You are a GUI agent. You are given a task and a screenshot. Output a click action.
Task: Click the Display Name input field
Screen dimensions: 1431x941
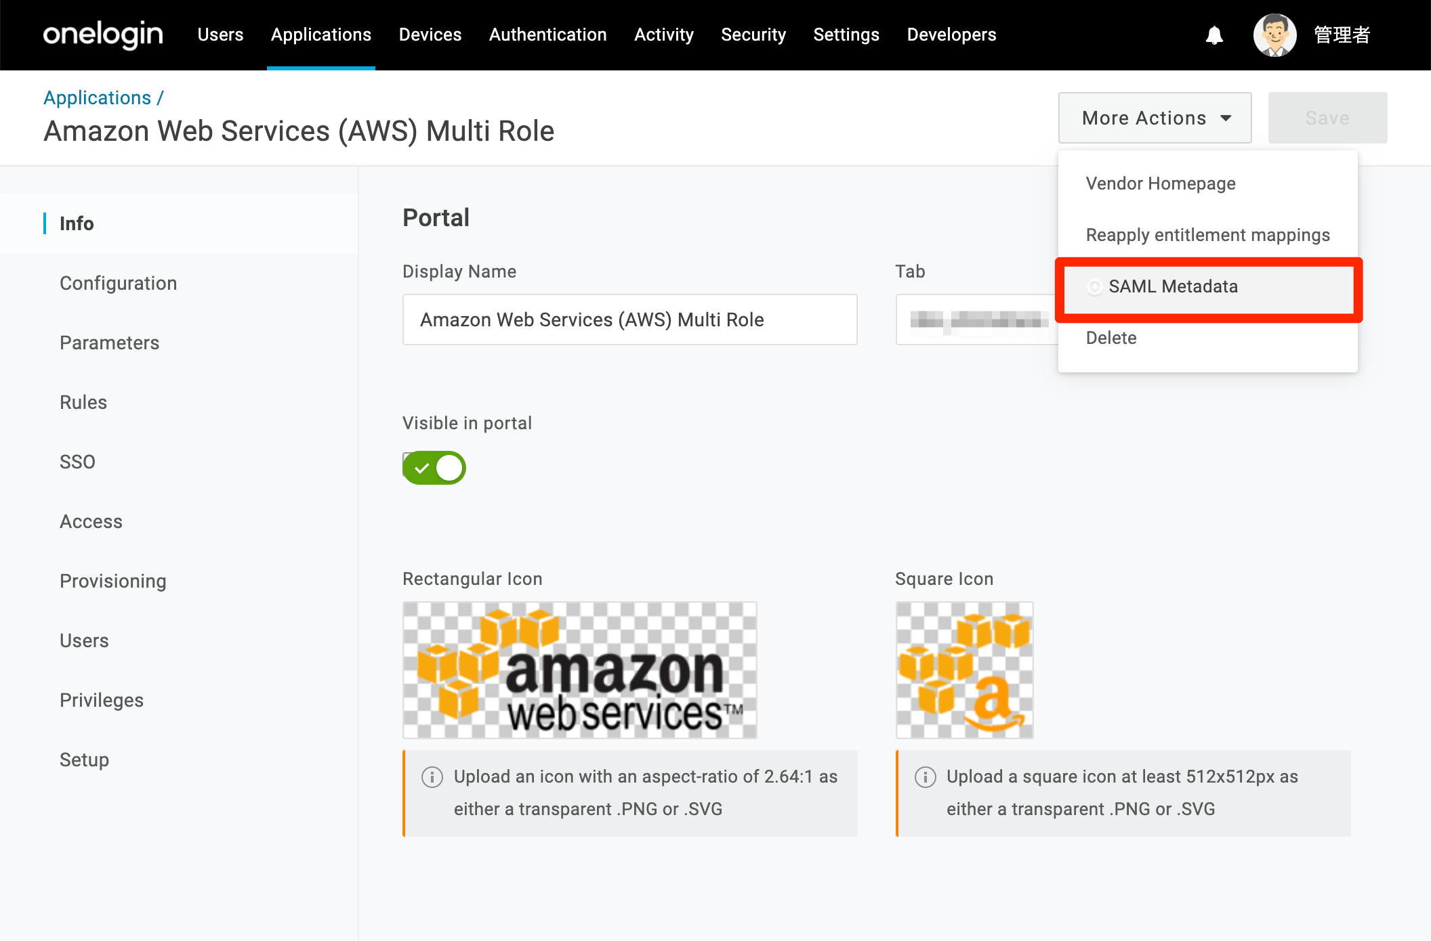coord(630,320)
